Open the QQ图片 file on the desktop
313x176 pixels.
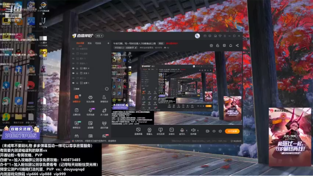coord(43,41)
